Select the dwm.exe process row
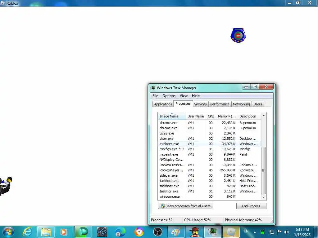This screenshot has width=318, height=238. point(209,139)
